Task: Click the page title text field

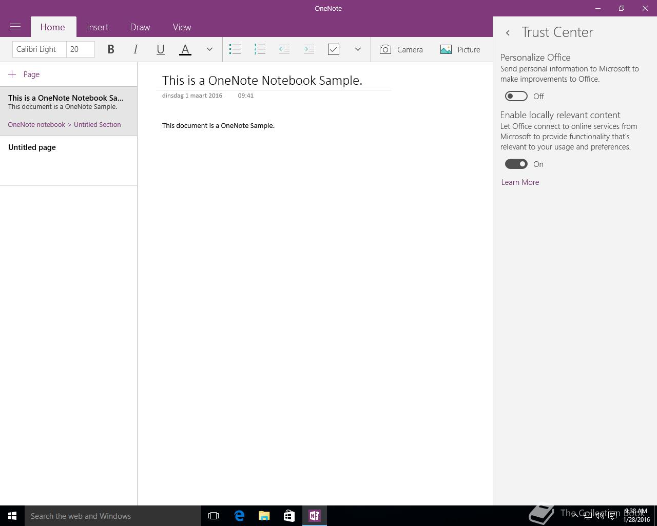Action: (274, 80)
